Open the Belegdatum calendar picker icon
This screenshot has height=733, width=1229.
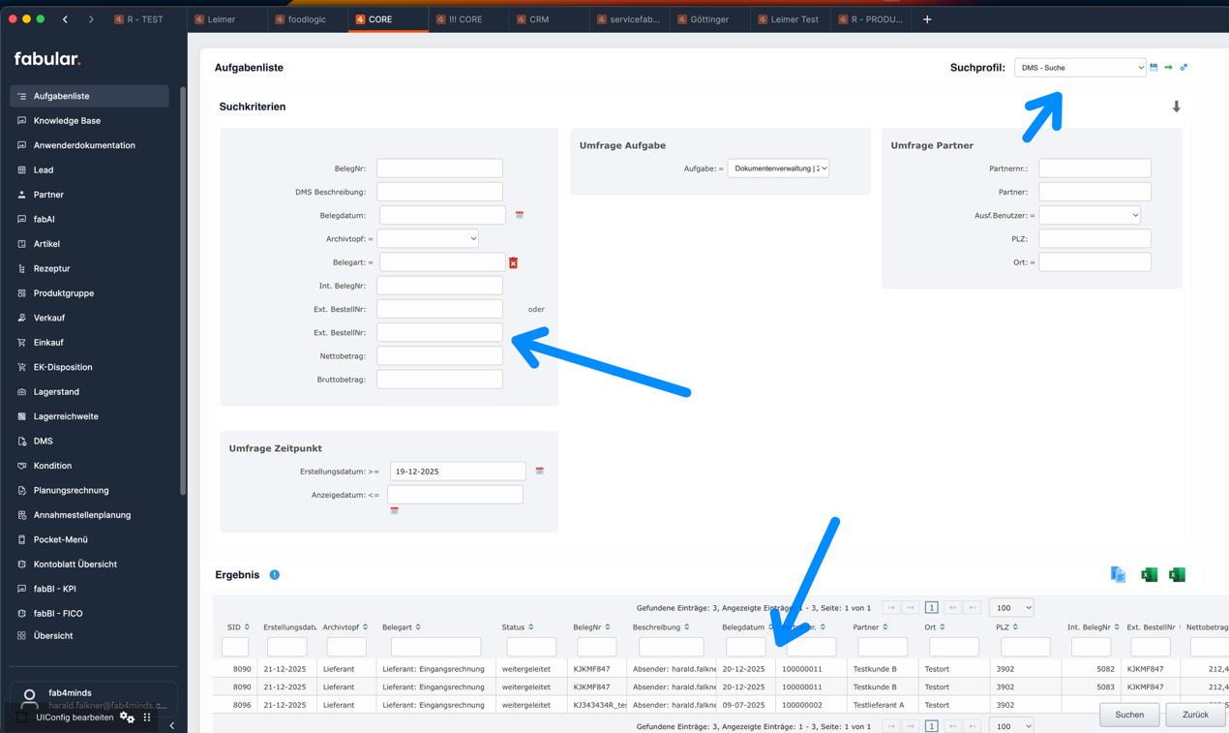click(520, 215)
